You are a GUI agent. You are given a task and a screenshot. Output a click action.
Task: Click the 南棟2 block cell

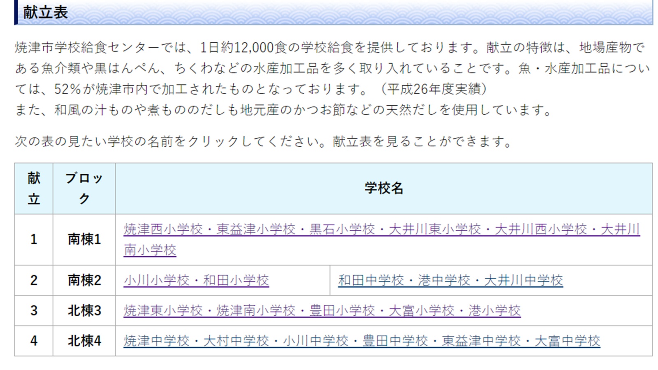[84, 280]
